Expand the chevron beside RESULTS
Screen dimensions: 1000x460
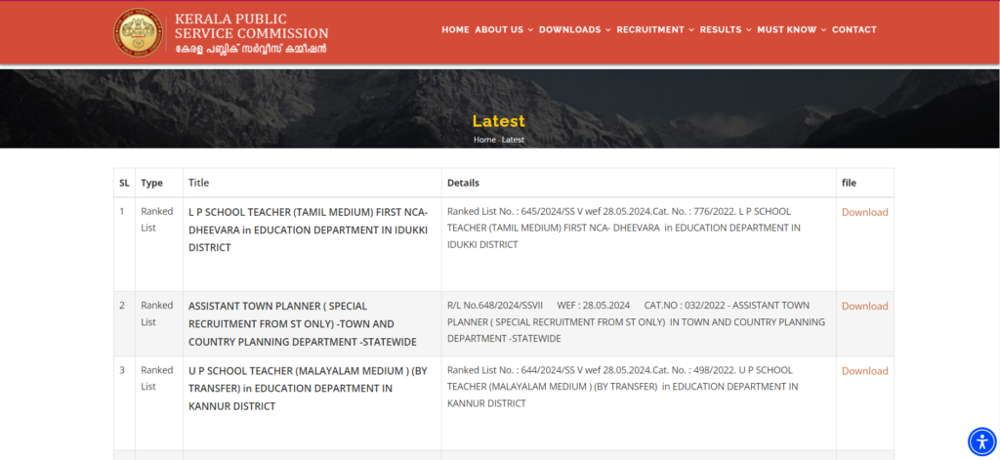(x=749, y=30)
